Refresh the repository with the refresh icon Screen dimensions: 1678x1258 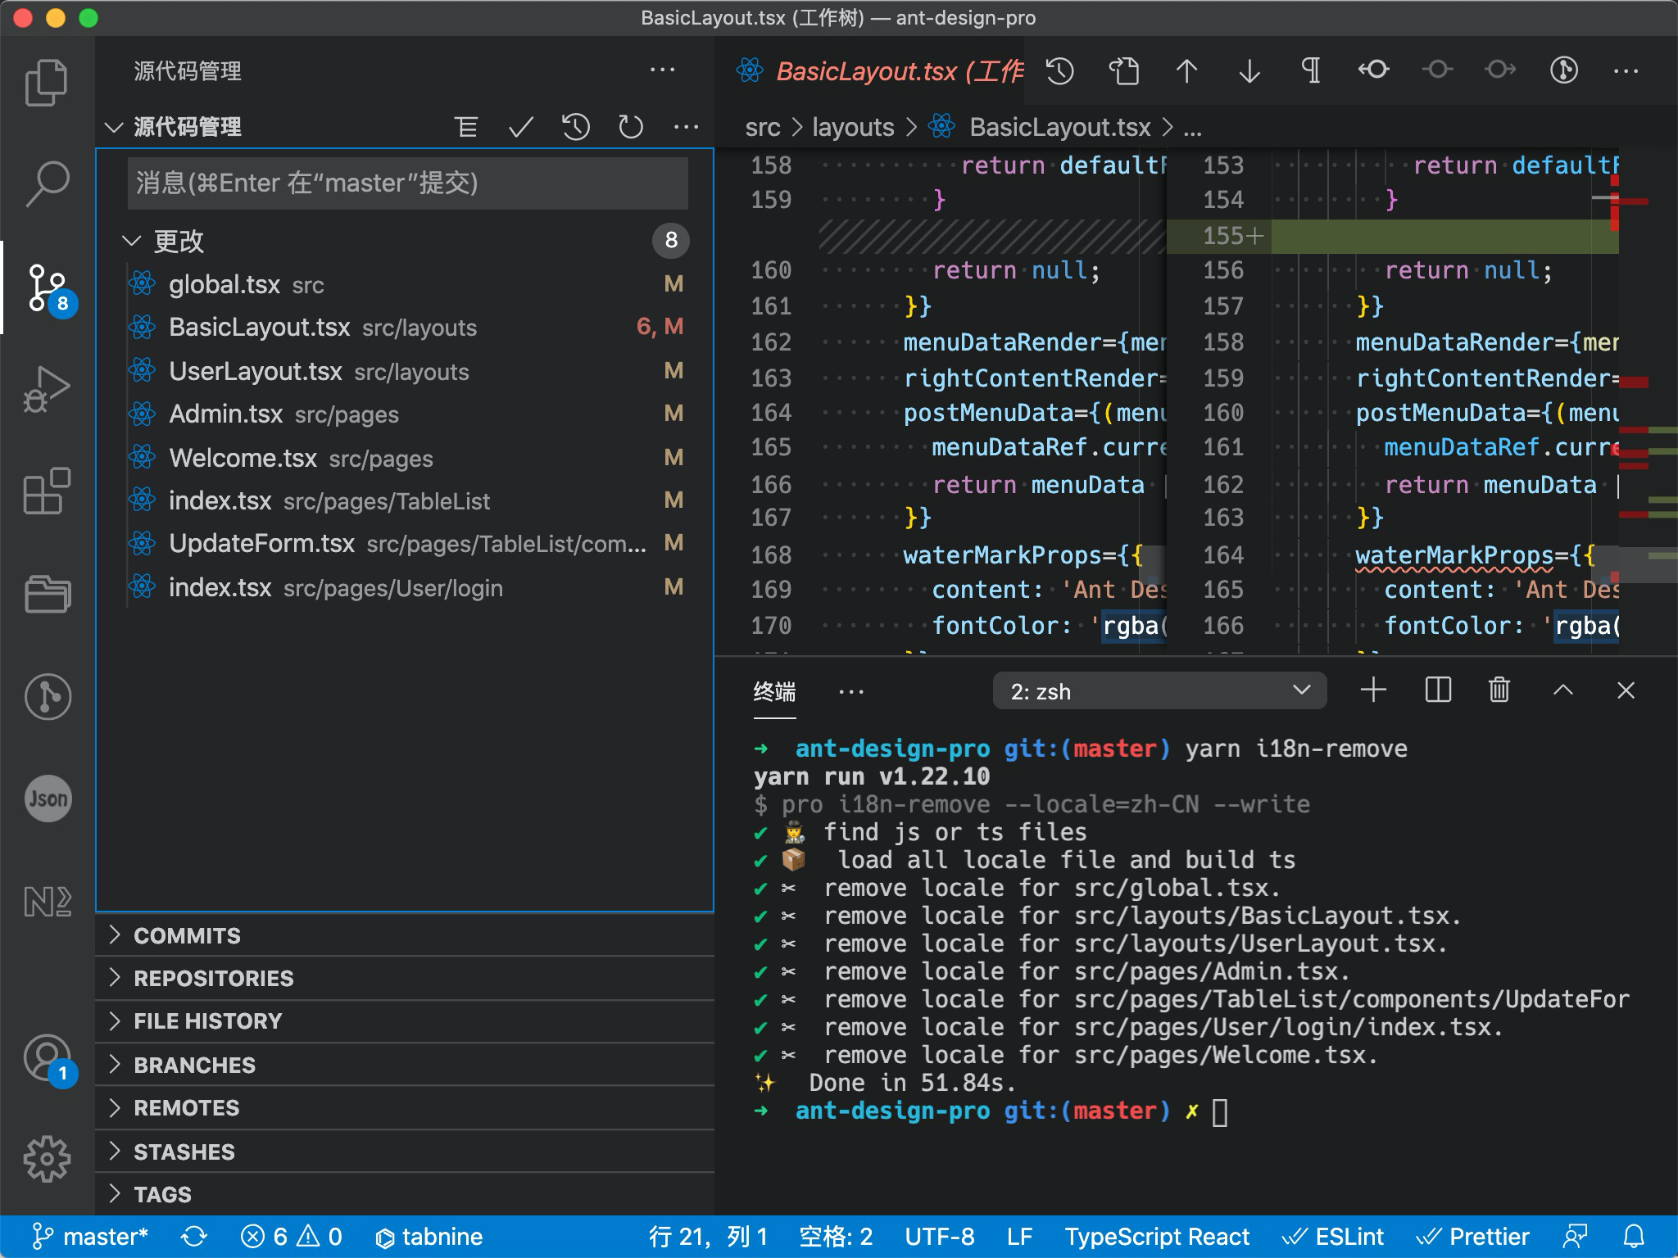tap(630, 127)
